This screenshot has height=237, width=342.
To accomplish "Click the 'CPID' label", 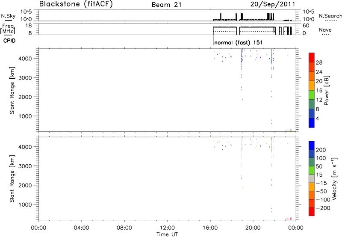I will (9, 41).
